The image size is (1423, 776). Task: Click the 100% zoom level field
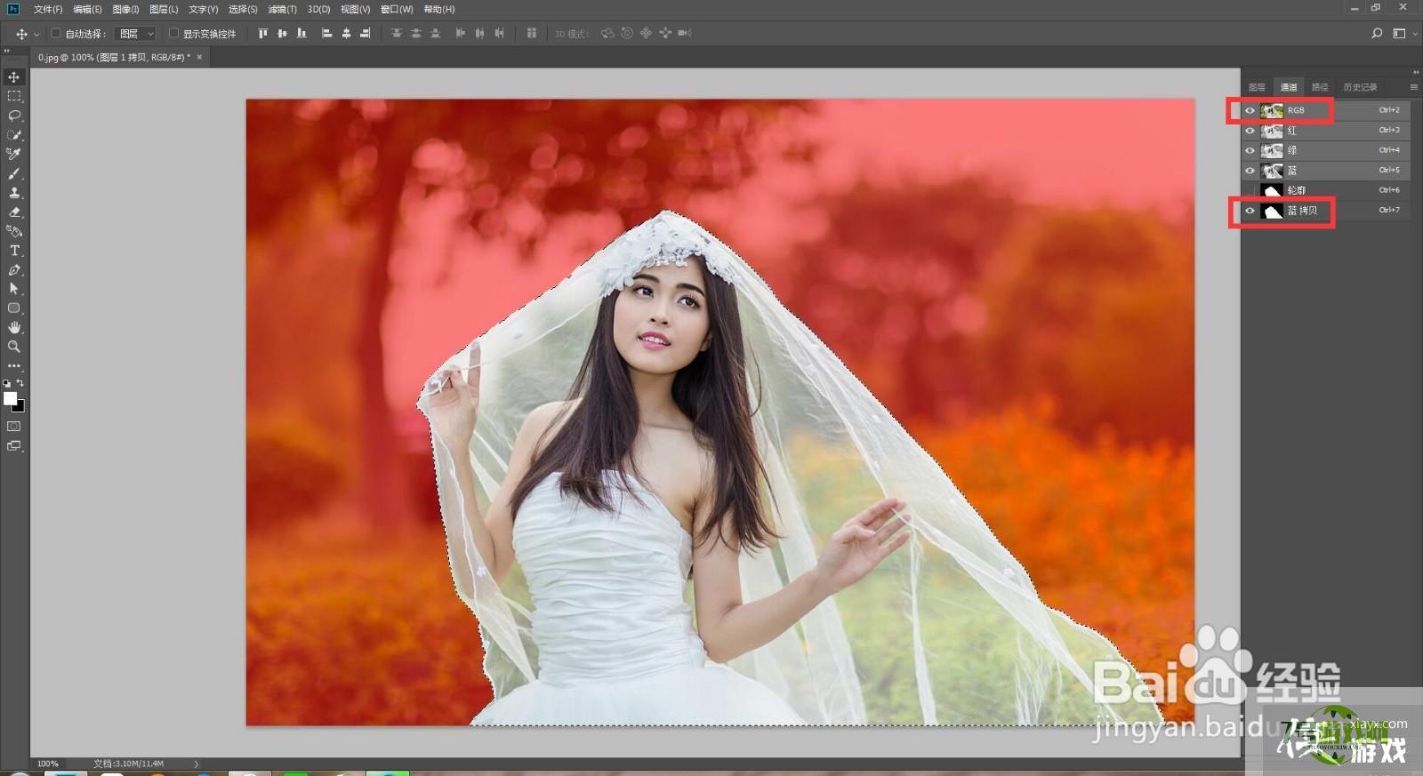49,764
